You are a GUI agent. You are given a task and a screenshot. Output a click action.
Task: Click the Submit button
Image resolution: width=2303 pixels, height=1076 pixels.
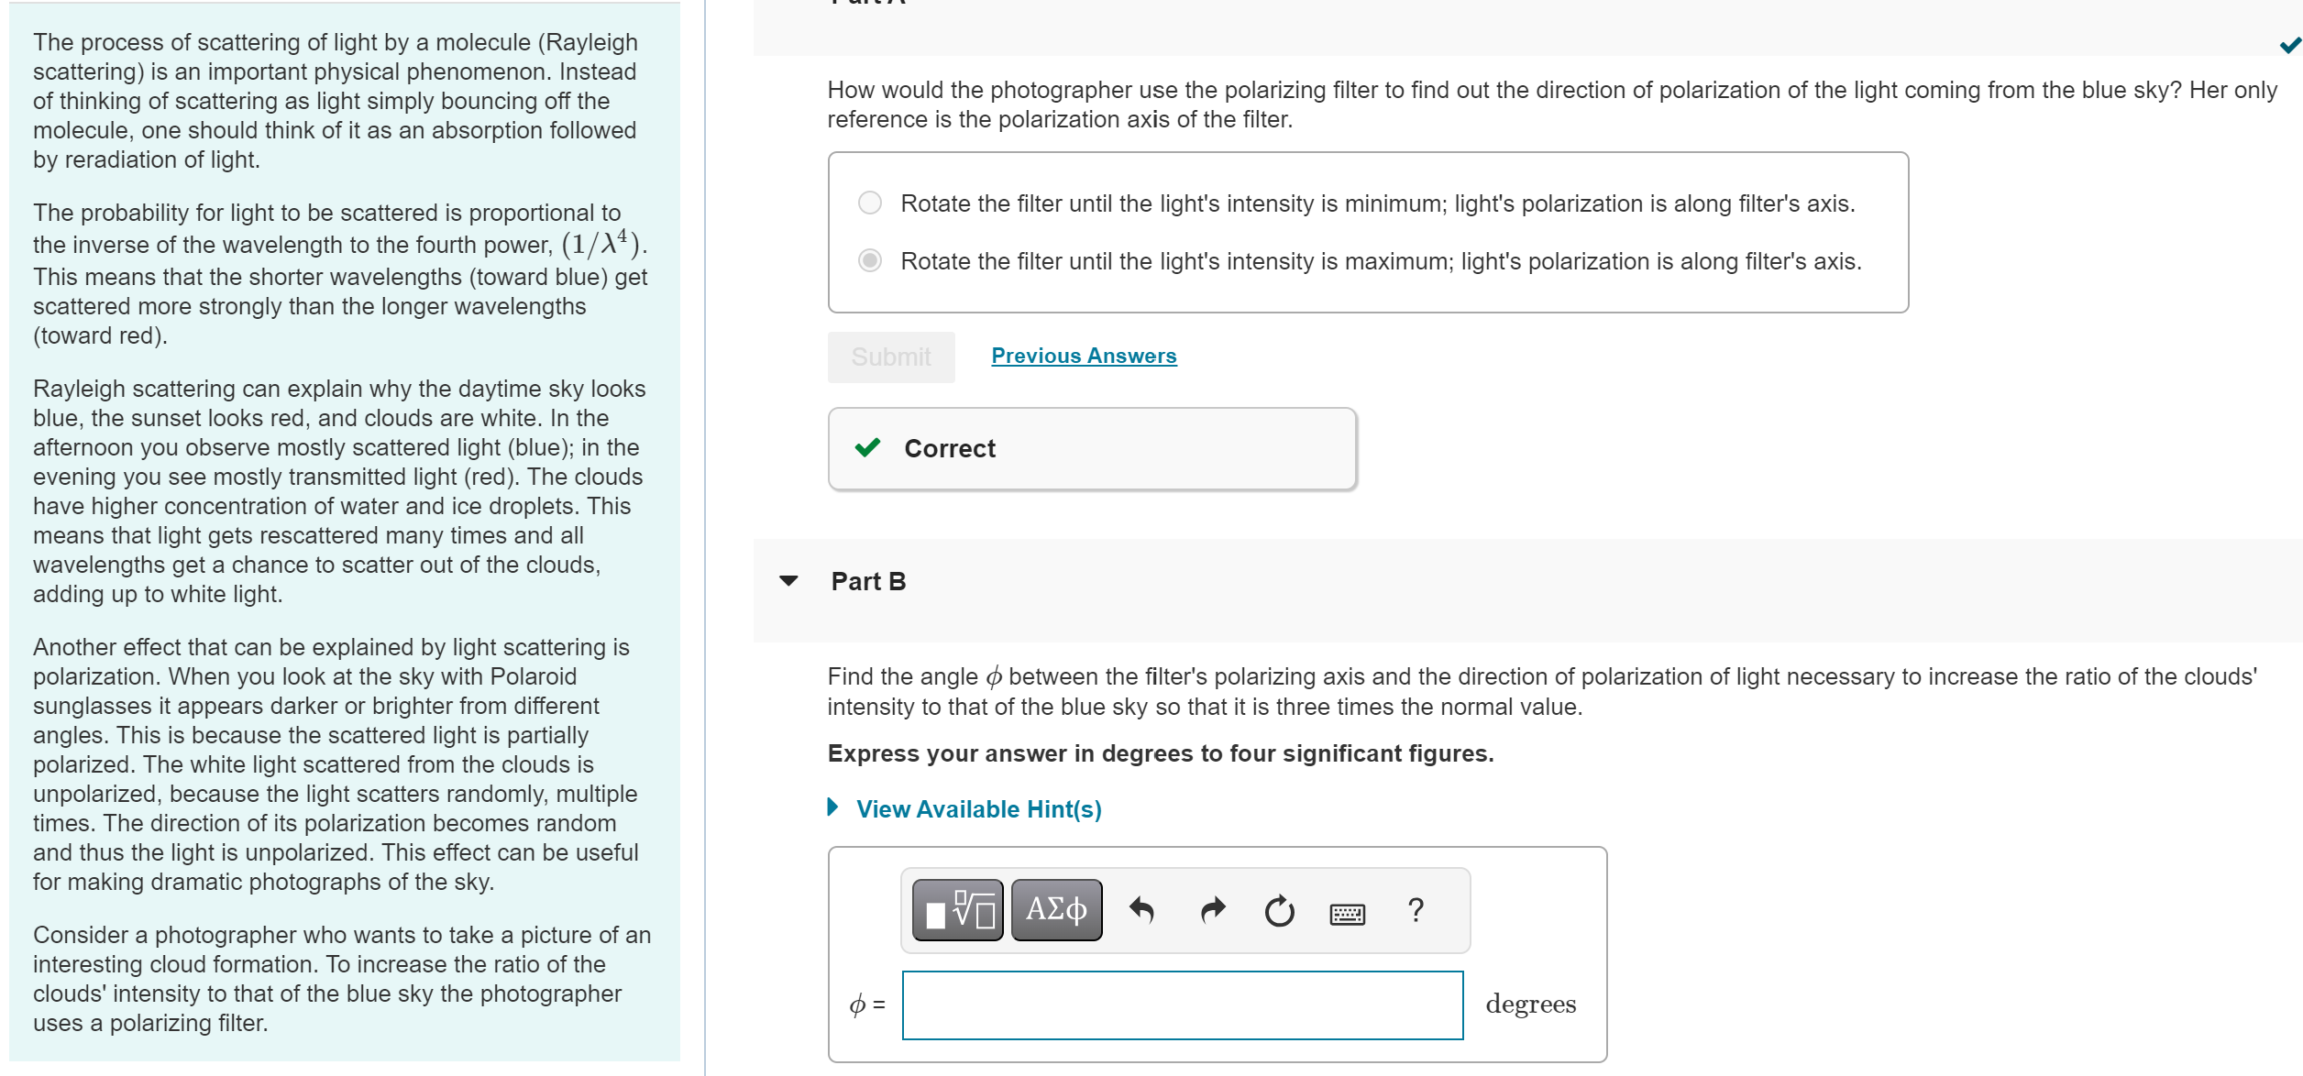point(890,357)
